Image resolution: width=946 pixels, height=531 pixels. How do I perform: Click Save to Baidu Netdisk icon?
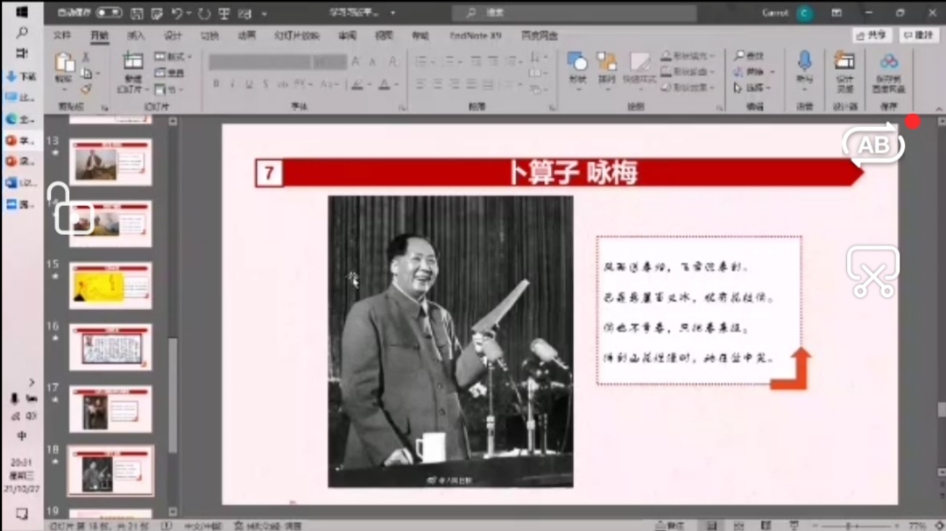[x=889, y=63]
